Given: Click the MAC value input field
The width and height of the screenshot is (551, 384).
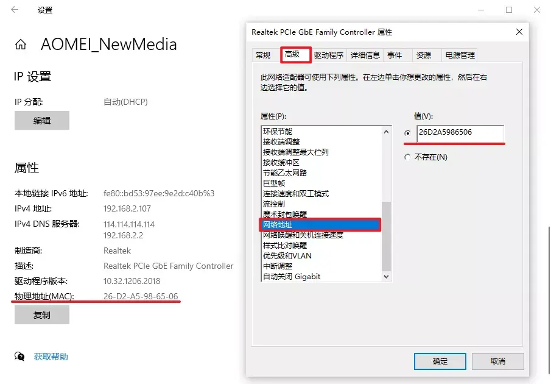Looking at the screenshot, I should click(x=460, y=133).
